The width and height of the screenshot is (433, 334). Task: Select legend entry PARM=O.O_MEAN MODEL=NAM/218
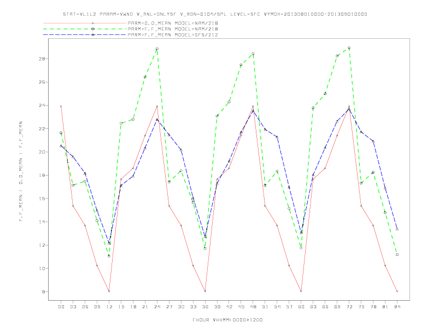173,23
